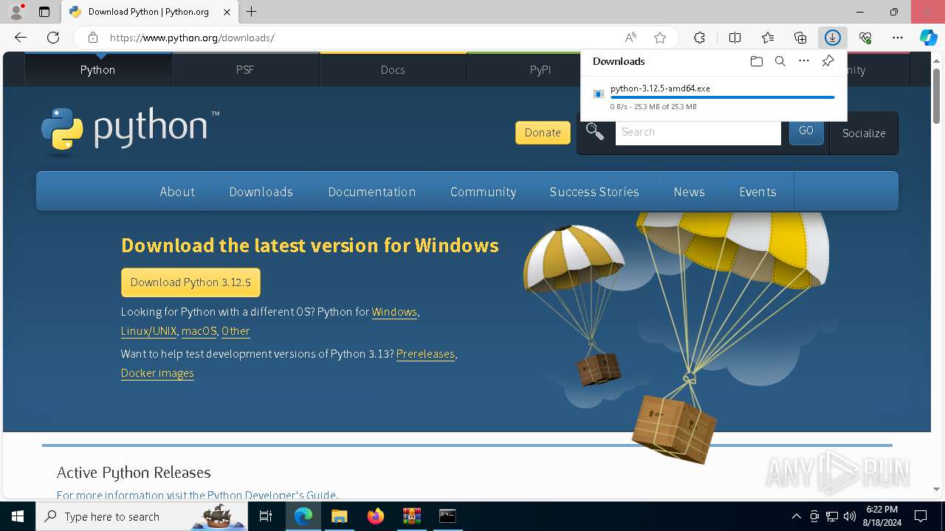945x531 pixels.
Task: Follow the Windows download link
Action: click(394, 312)
